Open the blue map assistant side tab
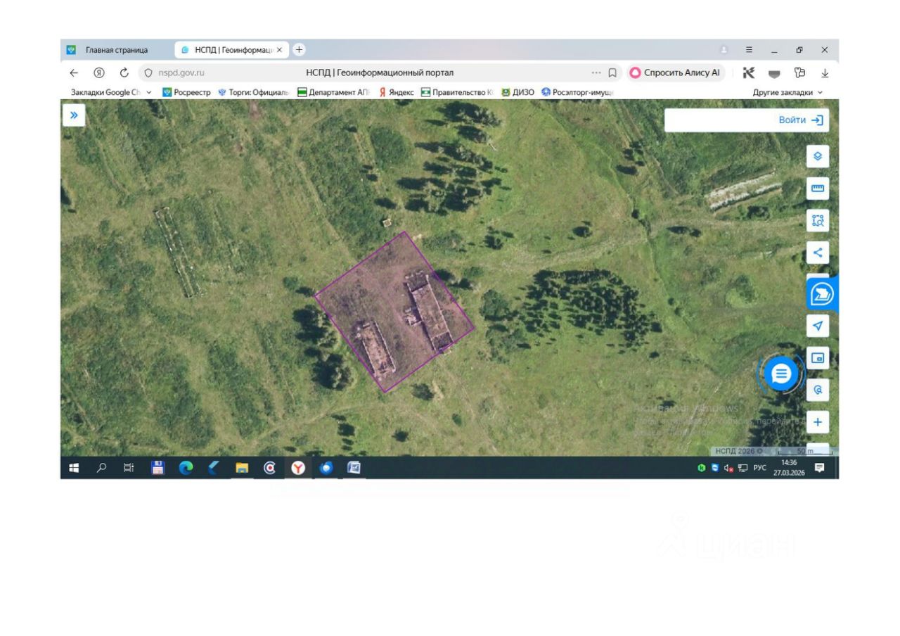The height and width of the screenshot is (636, 900). 821,294
